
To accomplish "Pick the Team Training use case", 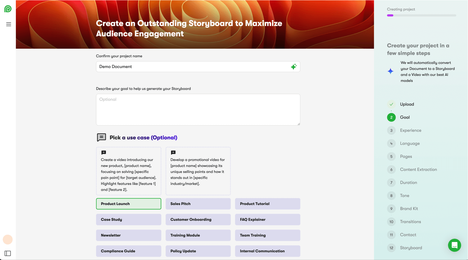I will tap(268, 235).
